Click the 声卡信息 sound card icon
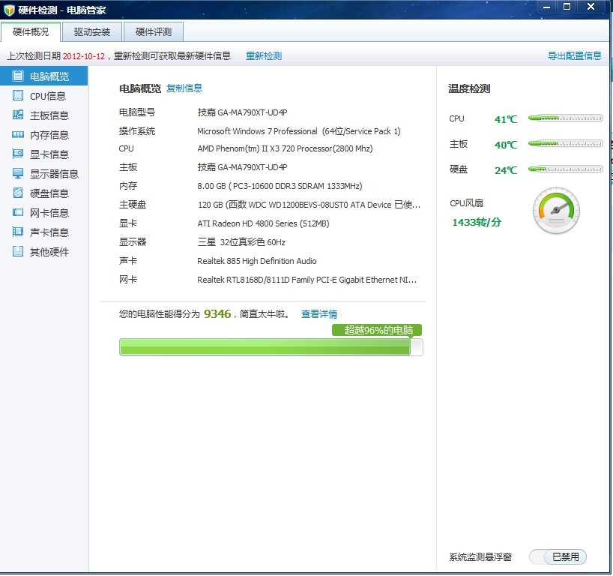This screenshot has width=613, height=576. click(x=17, y=232)
